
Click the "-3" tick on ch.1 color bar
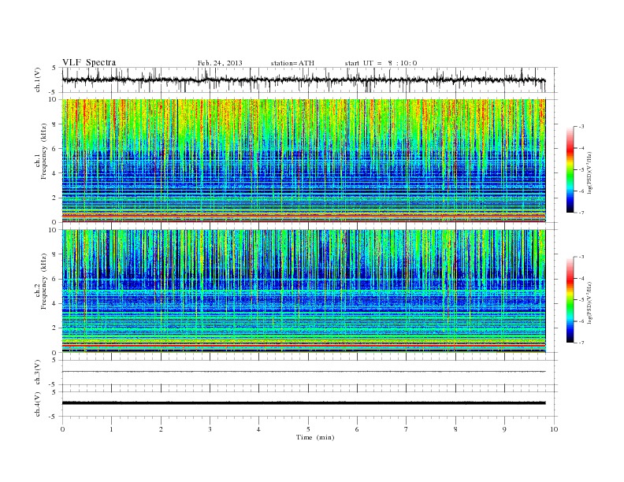coord(581,127)
